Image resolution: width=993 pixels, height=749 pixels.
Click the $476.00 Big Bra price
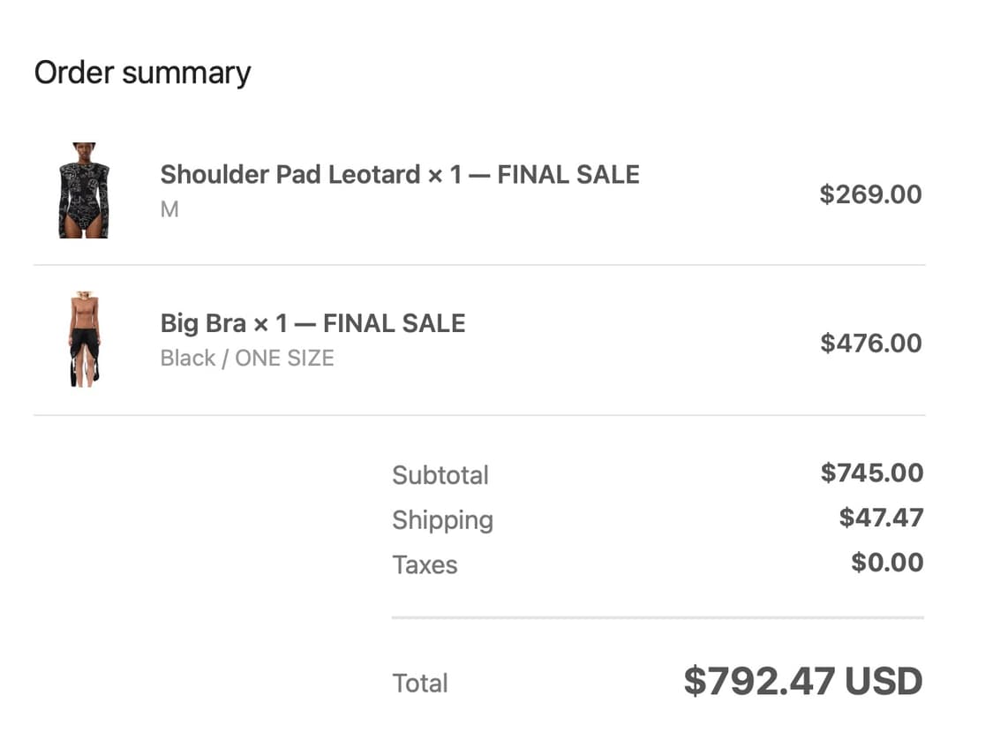point(870,343)
